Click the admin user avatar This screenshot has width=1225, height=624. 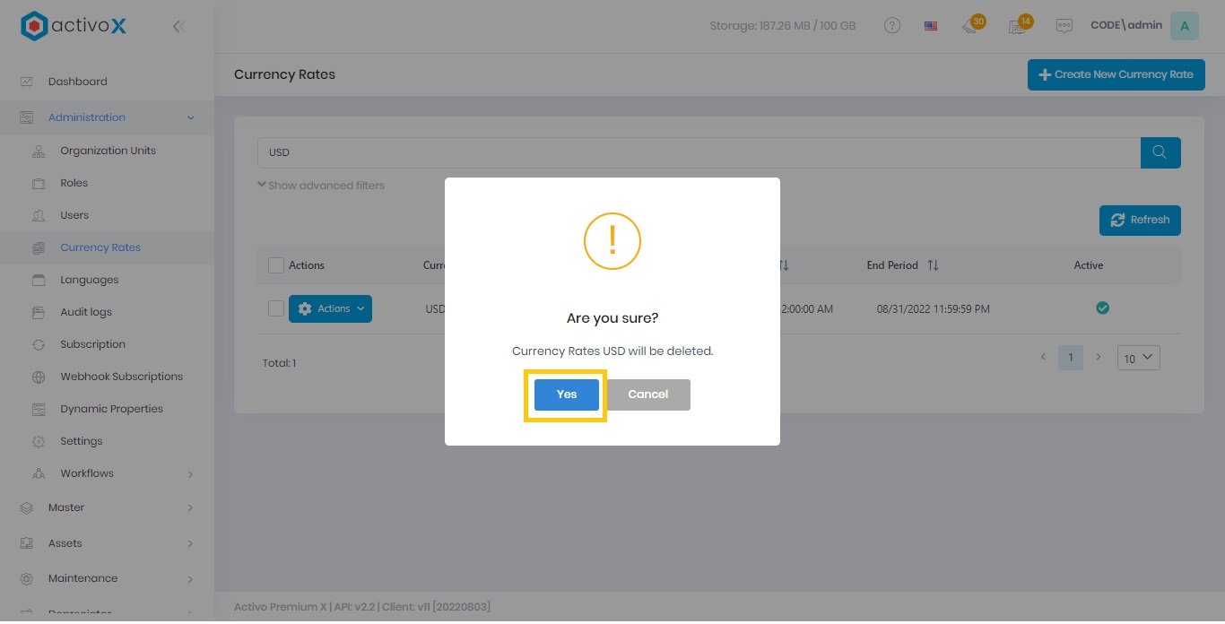point(1184,26)
